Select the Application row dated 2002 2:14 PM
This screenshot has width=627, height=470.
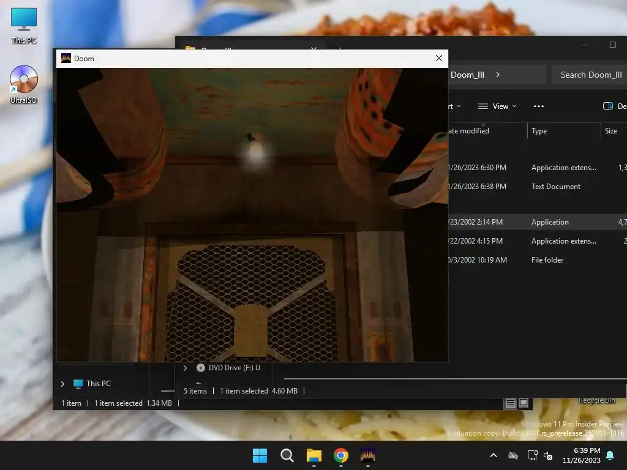click(x=537, y=222)
